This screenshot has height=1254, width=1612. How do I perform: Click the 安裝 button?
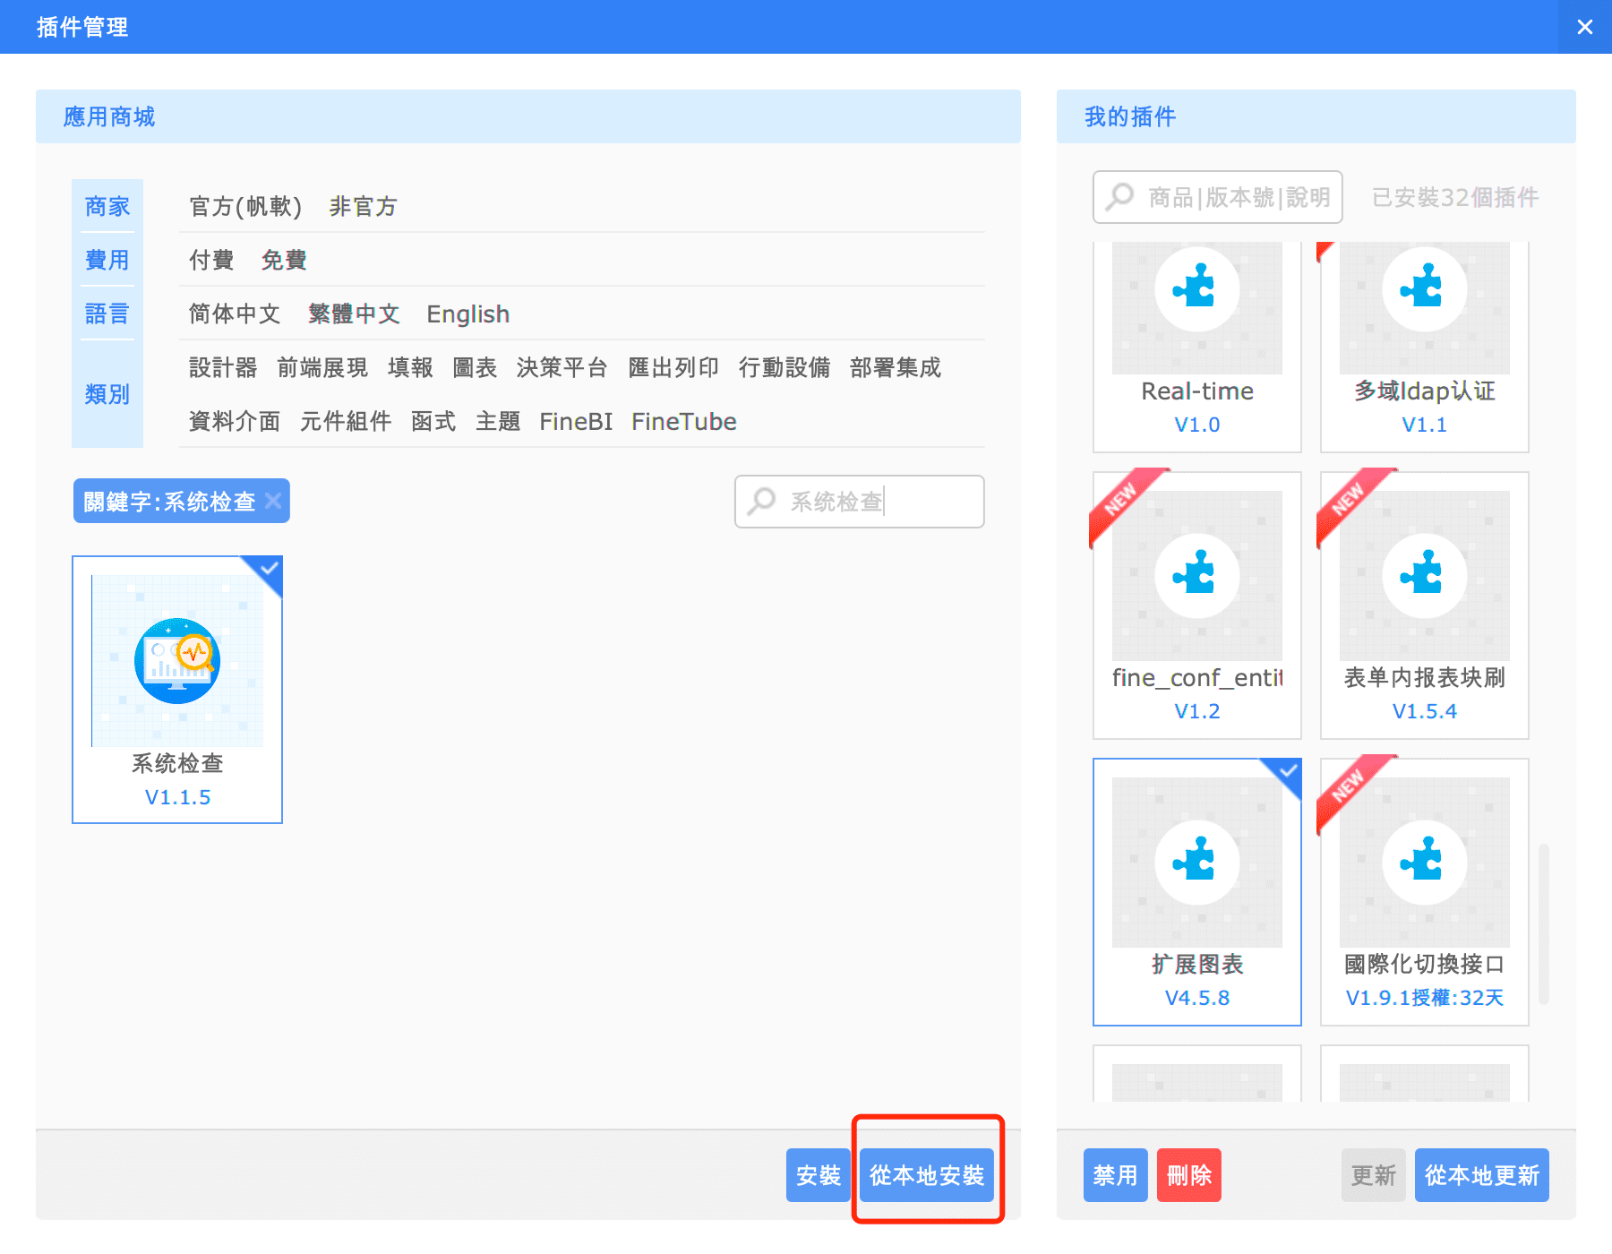819,1175
